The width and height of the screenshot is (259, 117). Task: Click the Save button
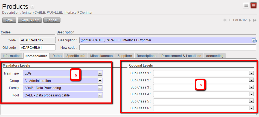(x=9, y=20)
